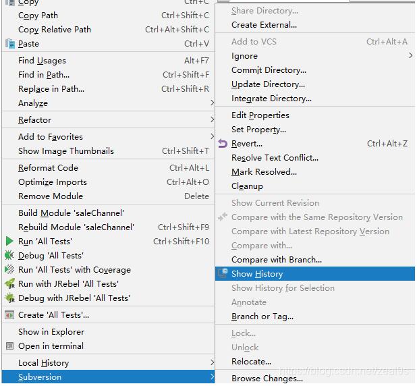Viewport: 417px width, 386px height.
Task: Click the Open in terminal icon
Action: pos(9,346)
